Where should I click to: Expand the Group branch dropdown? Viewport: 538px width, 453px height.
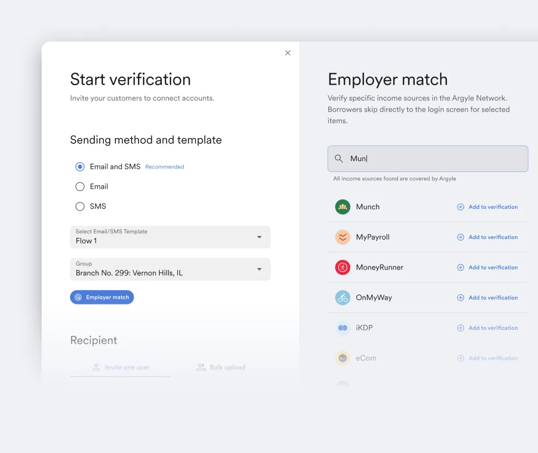[170, 269]
